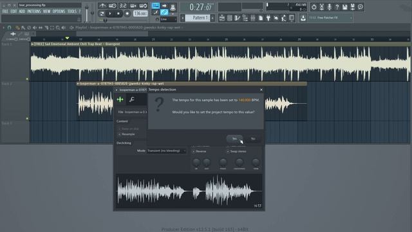Screen dimensions: 412x232
Task: Open the content library download icon
Action: click(x=303, y=18)
